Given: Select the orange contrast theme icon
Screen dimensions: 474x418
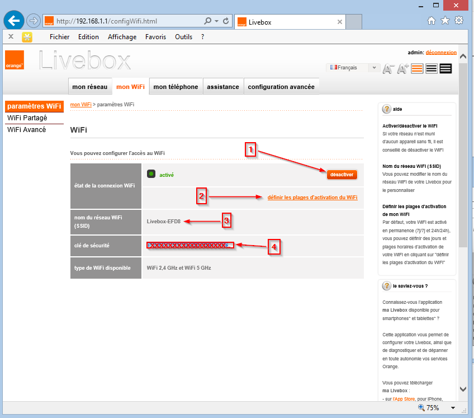Looking at the screenshot, I should coord(417,69).
